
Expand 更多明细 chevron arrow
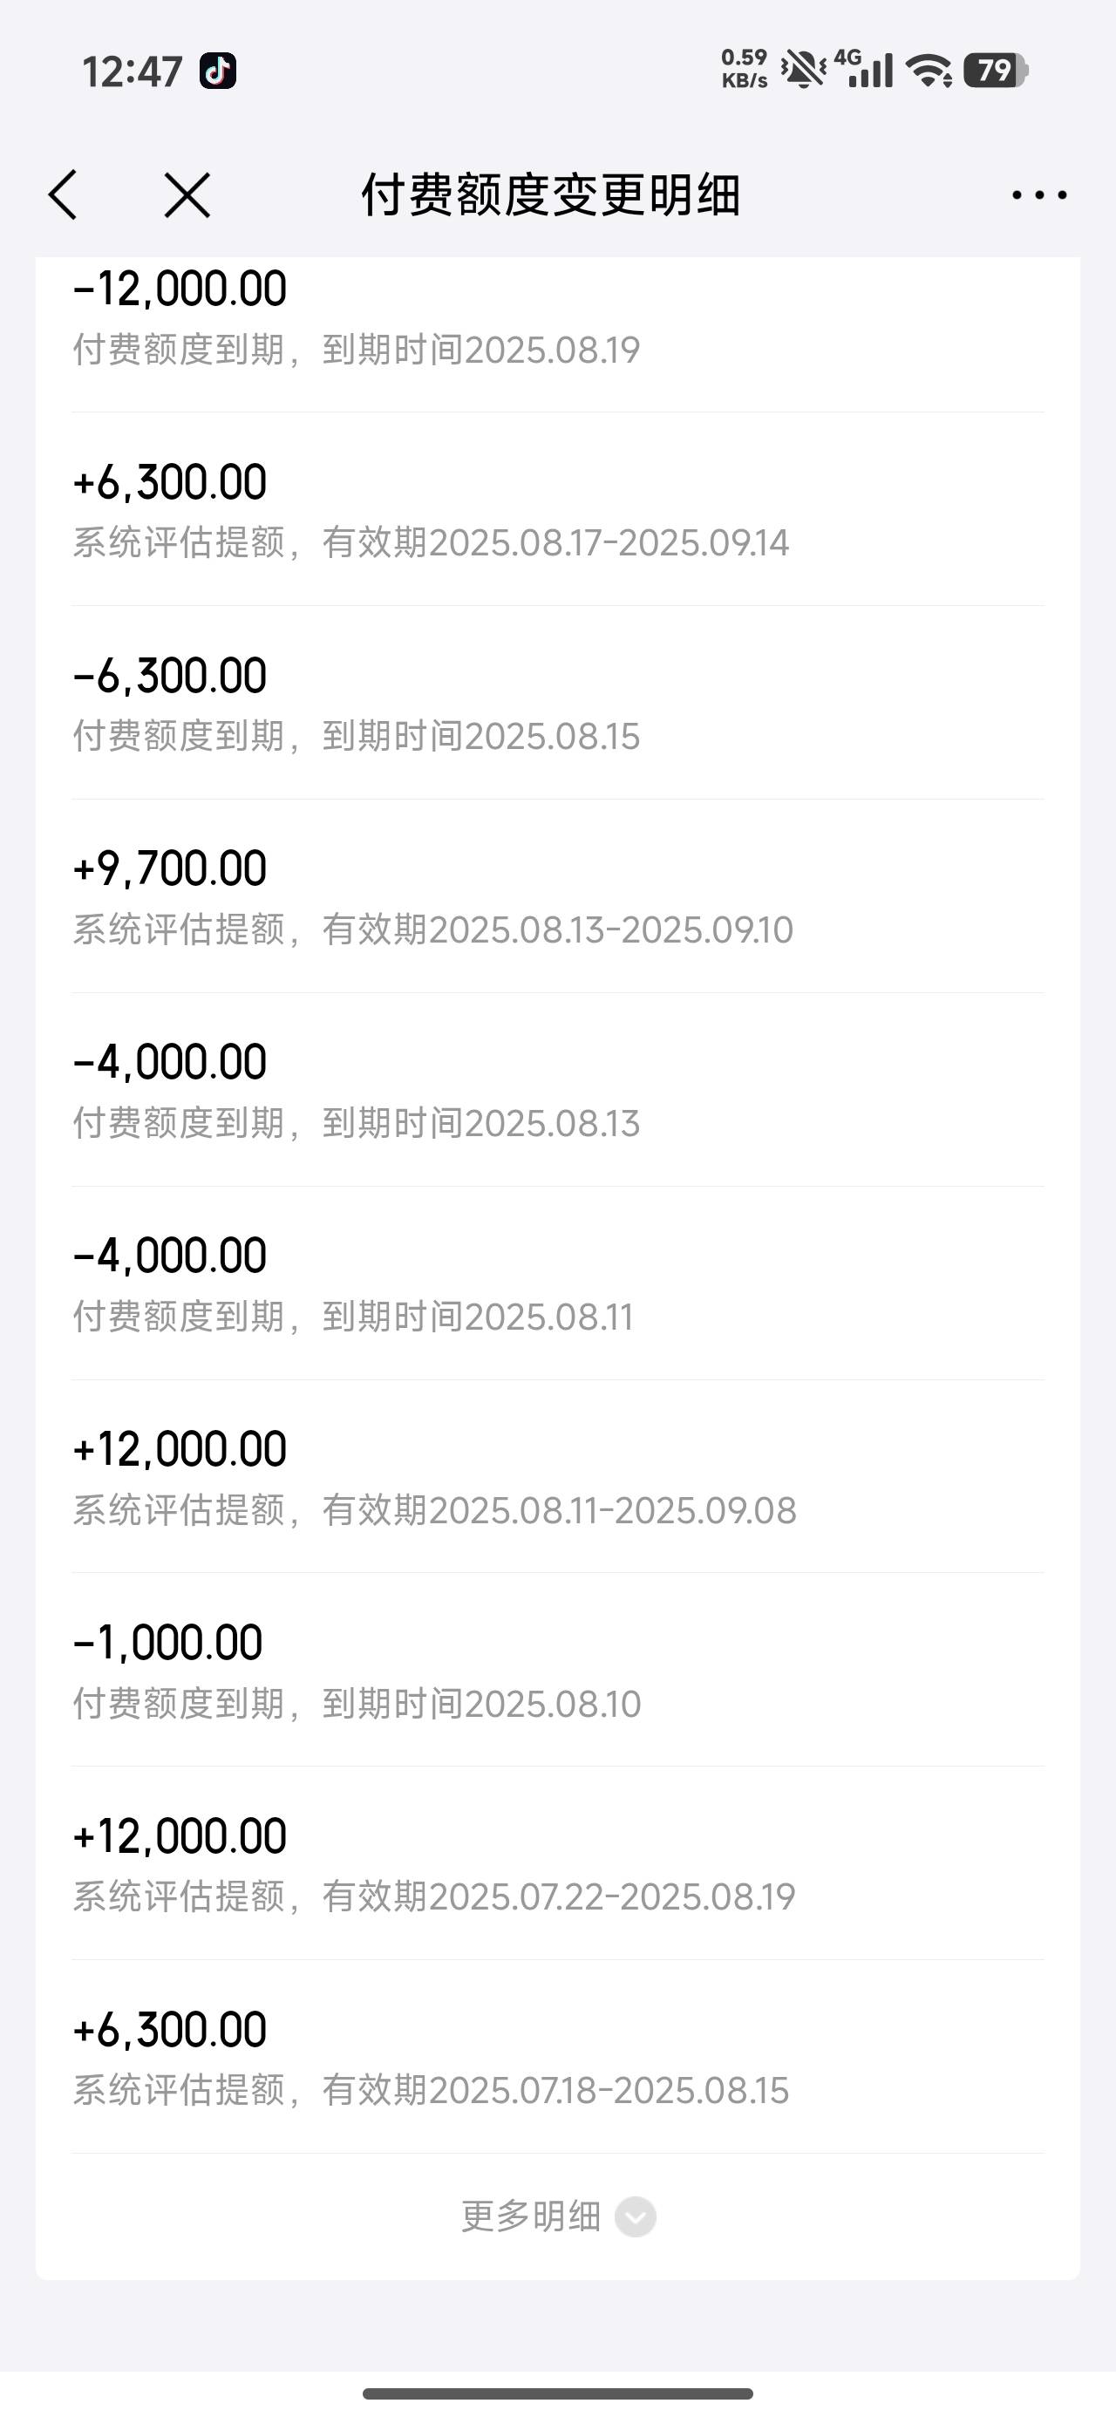[636, 2217]
